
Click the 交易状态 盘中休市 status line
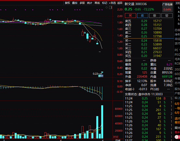click(x=144, y=94)
